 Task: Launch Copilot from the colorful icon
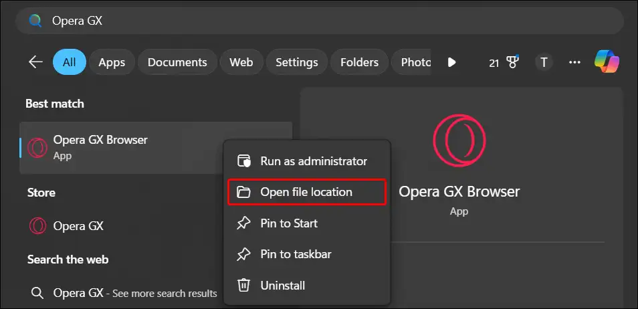click(607, 62)
